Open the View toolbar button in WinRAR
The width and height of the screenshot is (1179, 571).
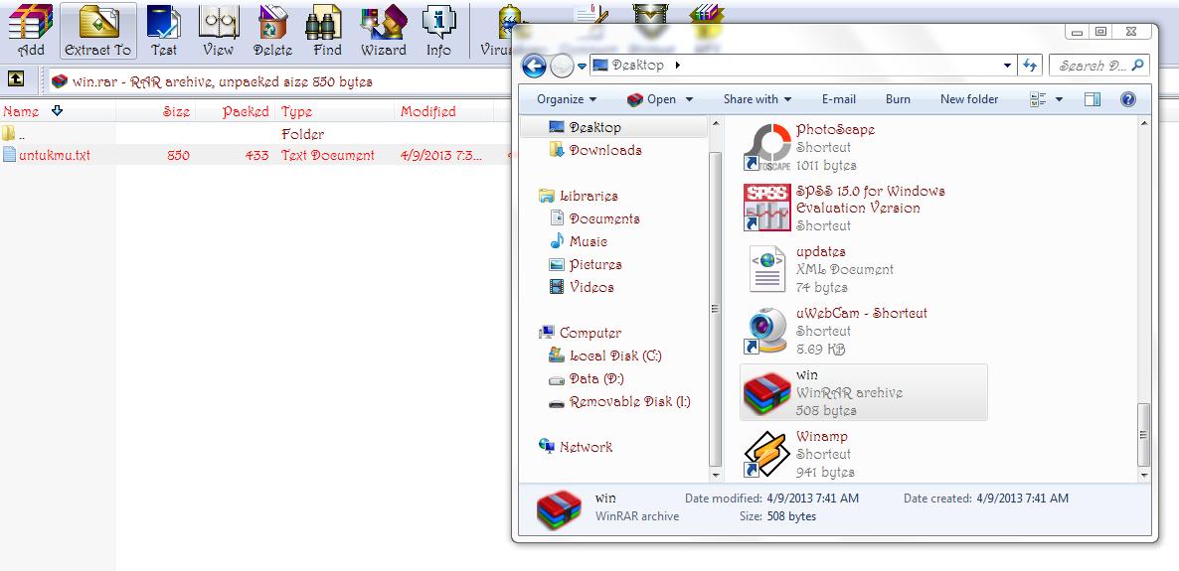(218, 31)
